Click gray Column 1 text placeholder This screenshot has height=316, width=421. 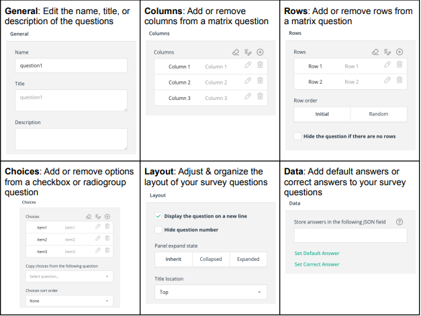[216, 66]
